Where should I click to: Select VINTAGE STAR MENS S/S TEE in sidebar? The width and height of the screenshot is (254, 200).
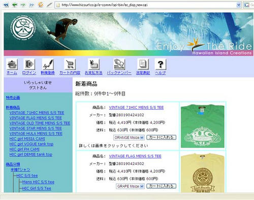(36, 128)
